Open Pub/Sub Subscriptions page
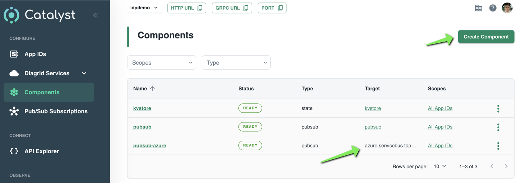521x183 pixels. point(56,111)
